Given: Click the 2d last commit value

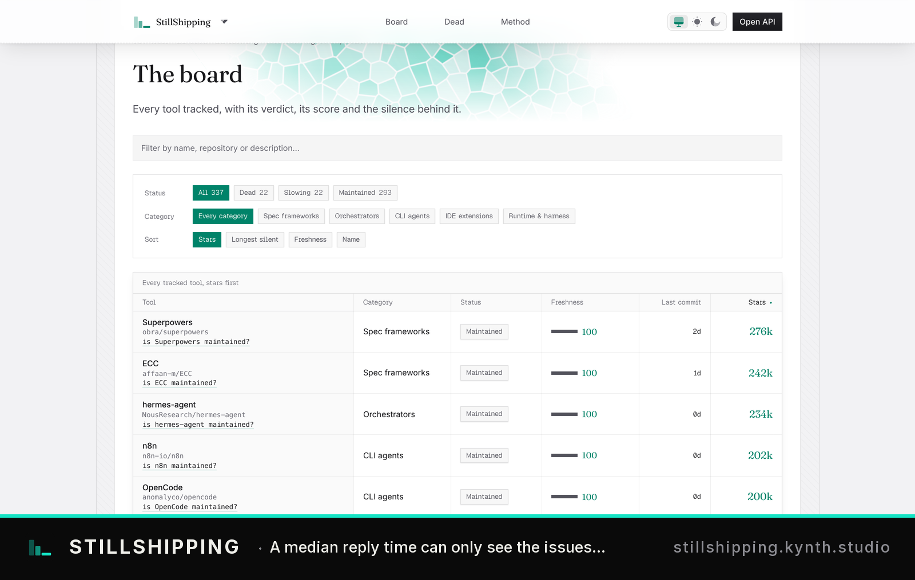Looking at the screenshot, I should point(697,331).
